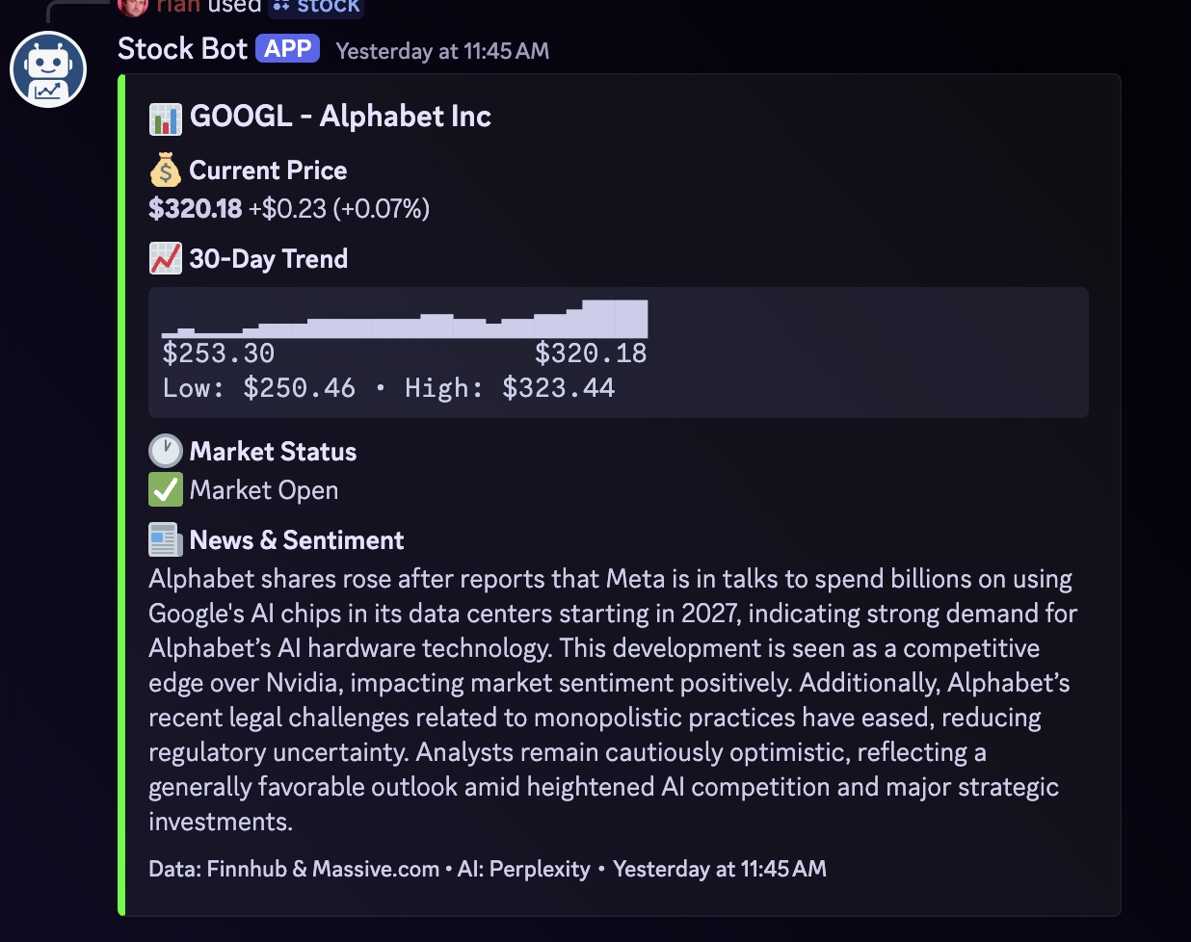Click the clock emoji beside Market Status
Screen dimensions: 1191x942
point(166,452)
